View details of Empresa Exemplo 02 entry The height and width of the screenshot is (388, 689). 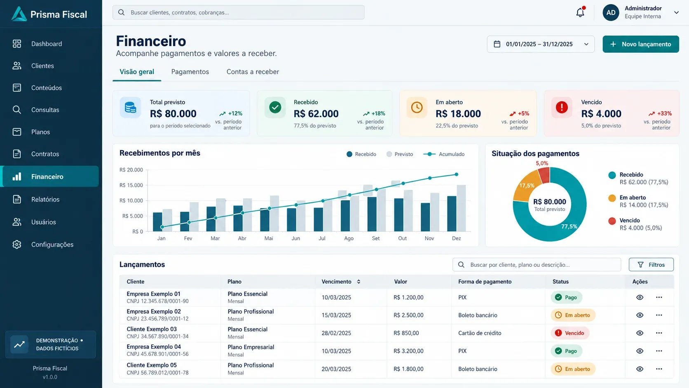click(640, 315)
